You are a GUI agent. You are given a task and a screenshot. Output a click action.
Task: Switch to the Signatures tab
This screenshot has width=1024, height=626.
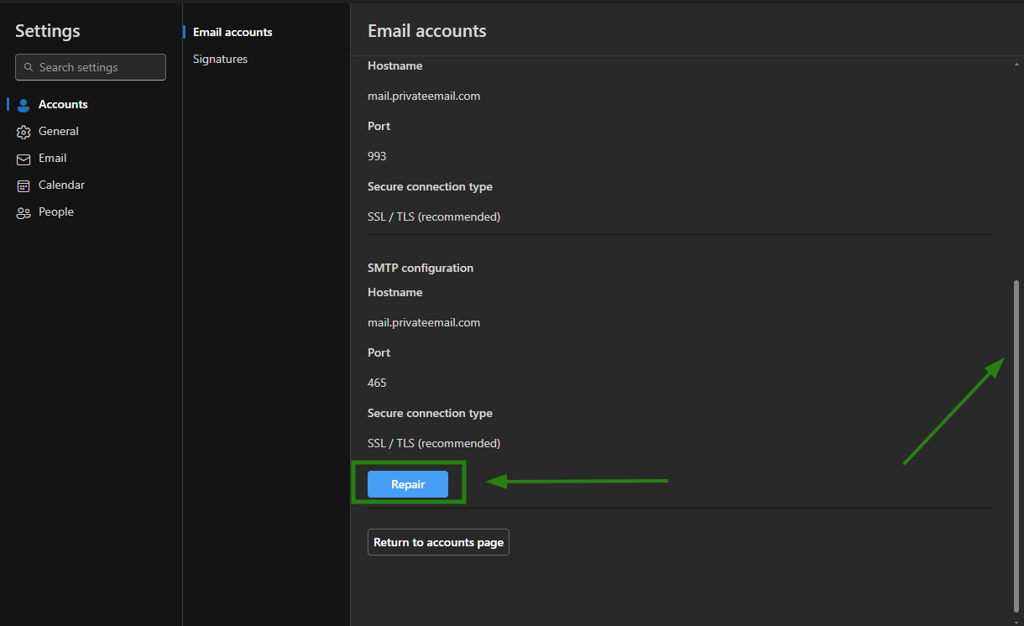[220, 59]
